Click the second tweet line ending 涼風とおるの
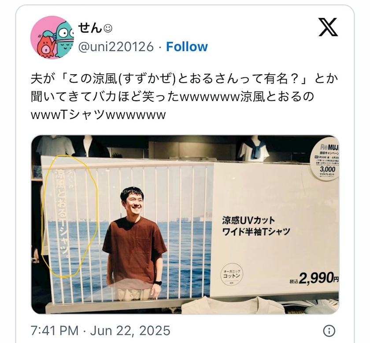 [x=172, y=97]
